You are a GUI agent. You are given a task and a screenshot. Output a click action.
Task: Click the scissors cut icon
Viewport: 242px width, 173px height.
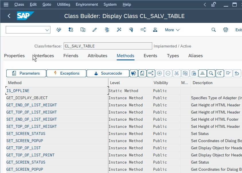coord(177,73)
